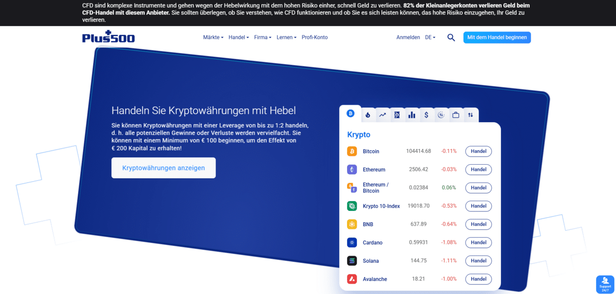Open the oil barrel commodities tab
Screen dimensions: 616x294
[397, 115]
